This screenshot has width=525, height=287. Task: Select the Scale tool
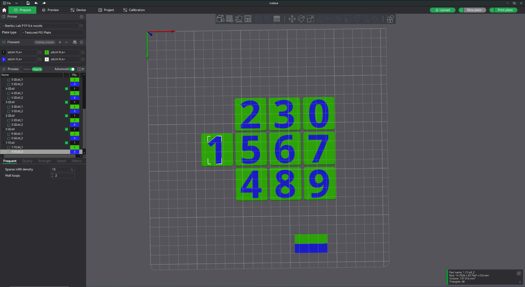[x=311, y=19]
